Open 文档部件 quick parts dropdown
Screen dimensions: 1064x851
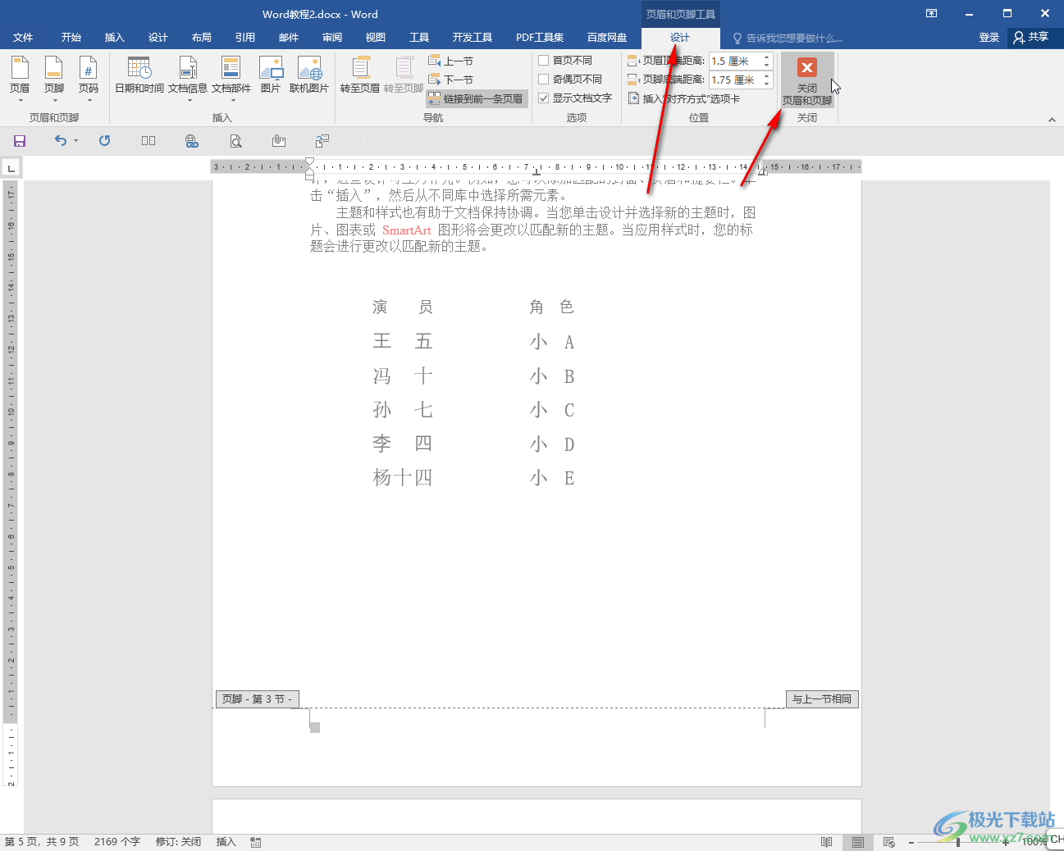[x=231, y=79]
